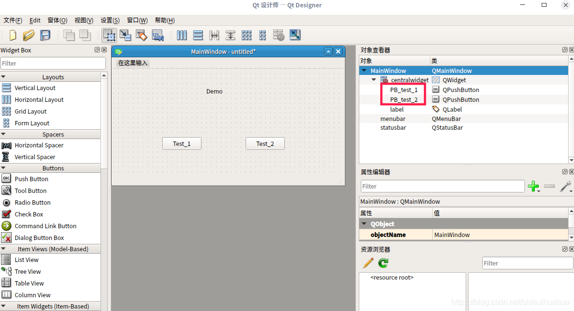Select the statusbar row in object inspector
This screenshot has width=574, height=311.
pos(393,128)
